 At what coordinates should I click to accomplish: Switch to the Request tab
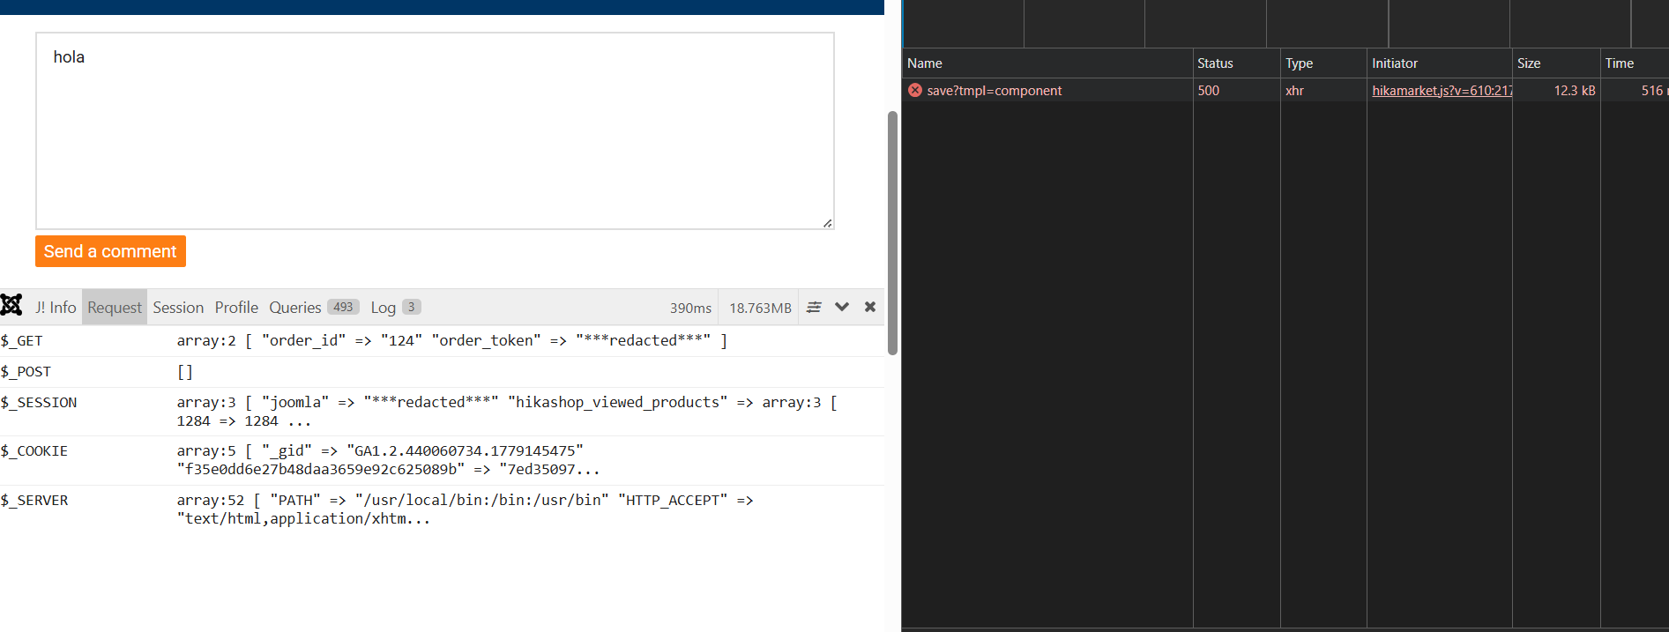115,307
